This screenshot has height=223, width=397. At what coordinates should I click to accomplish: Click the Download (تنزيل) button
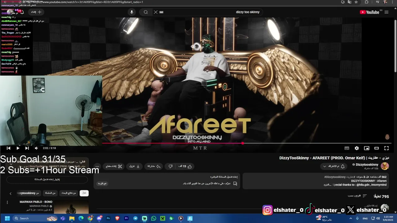[x=134, y=166]
